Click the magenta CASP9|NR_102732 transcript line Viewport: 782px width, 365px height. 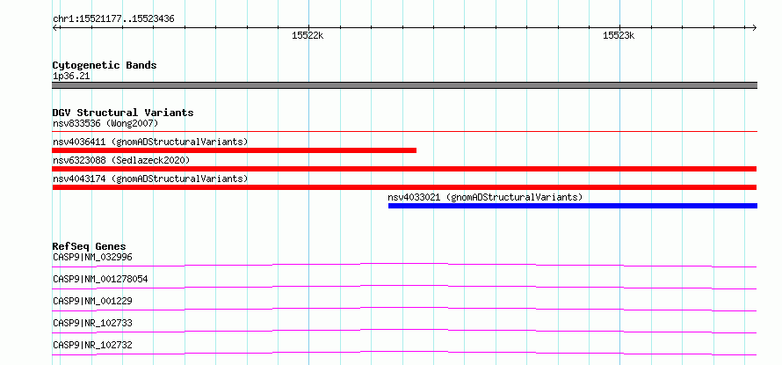[x=404, y=353]
